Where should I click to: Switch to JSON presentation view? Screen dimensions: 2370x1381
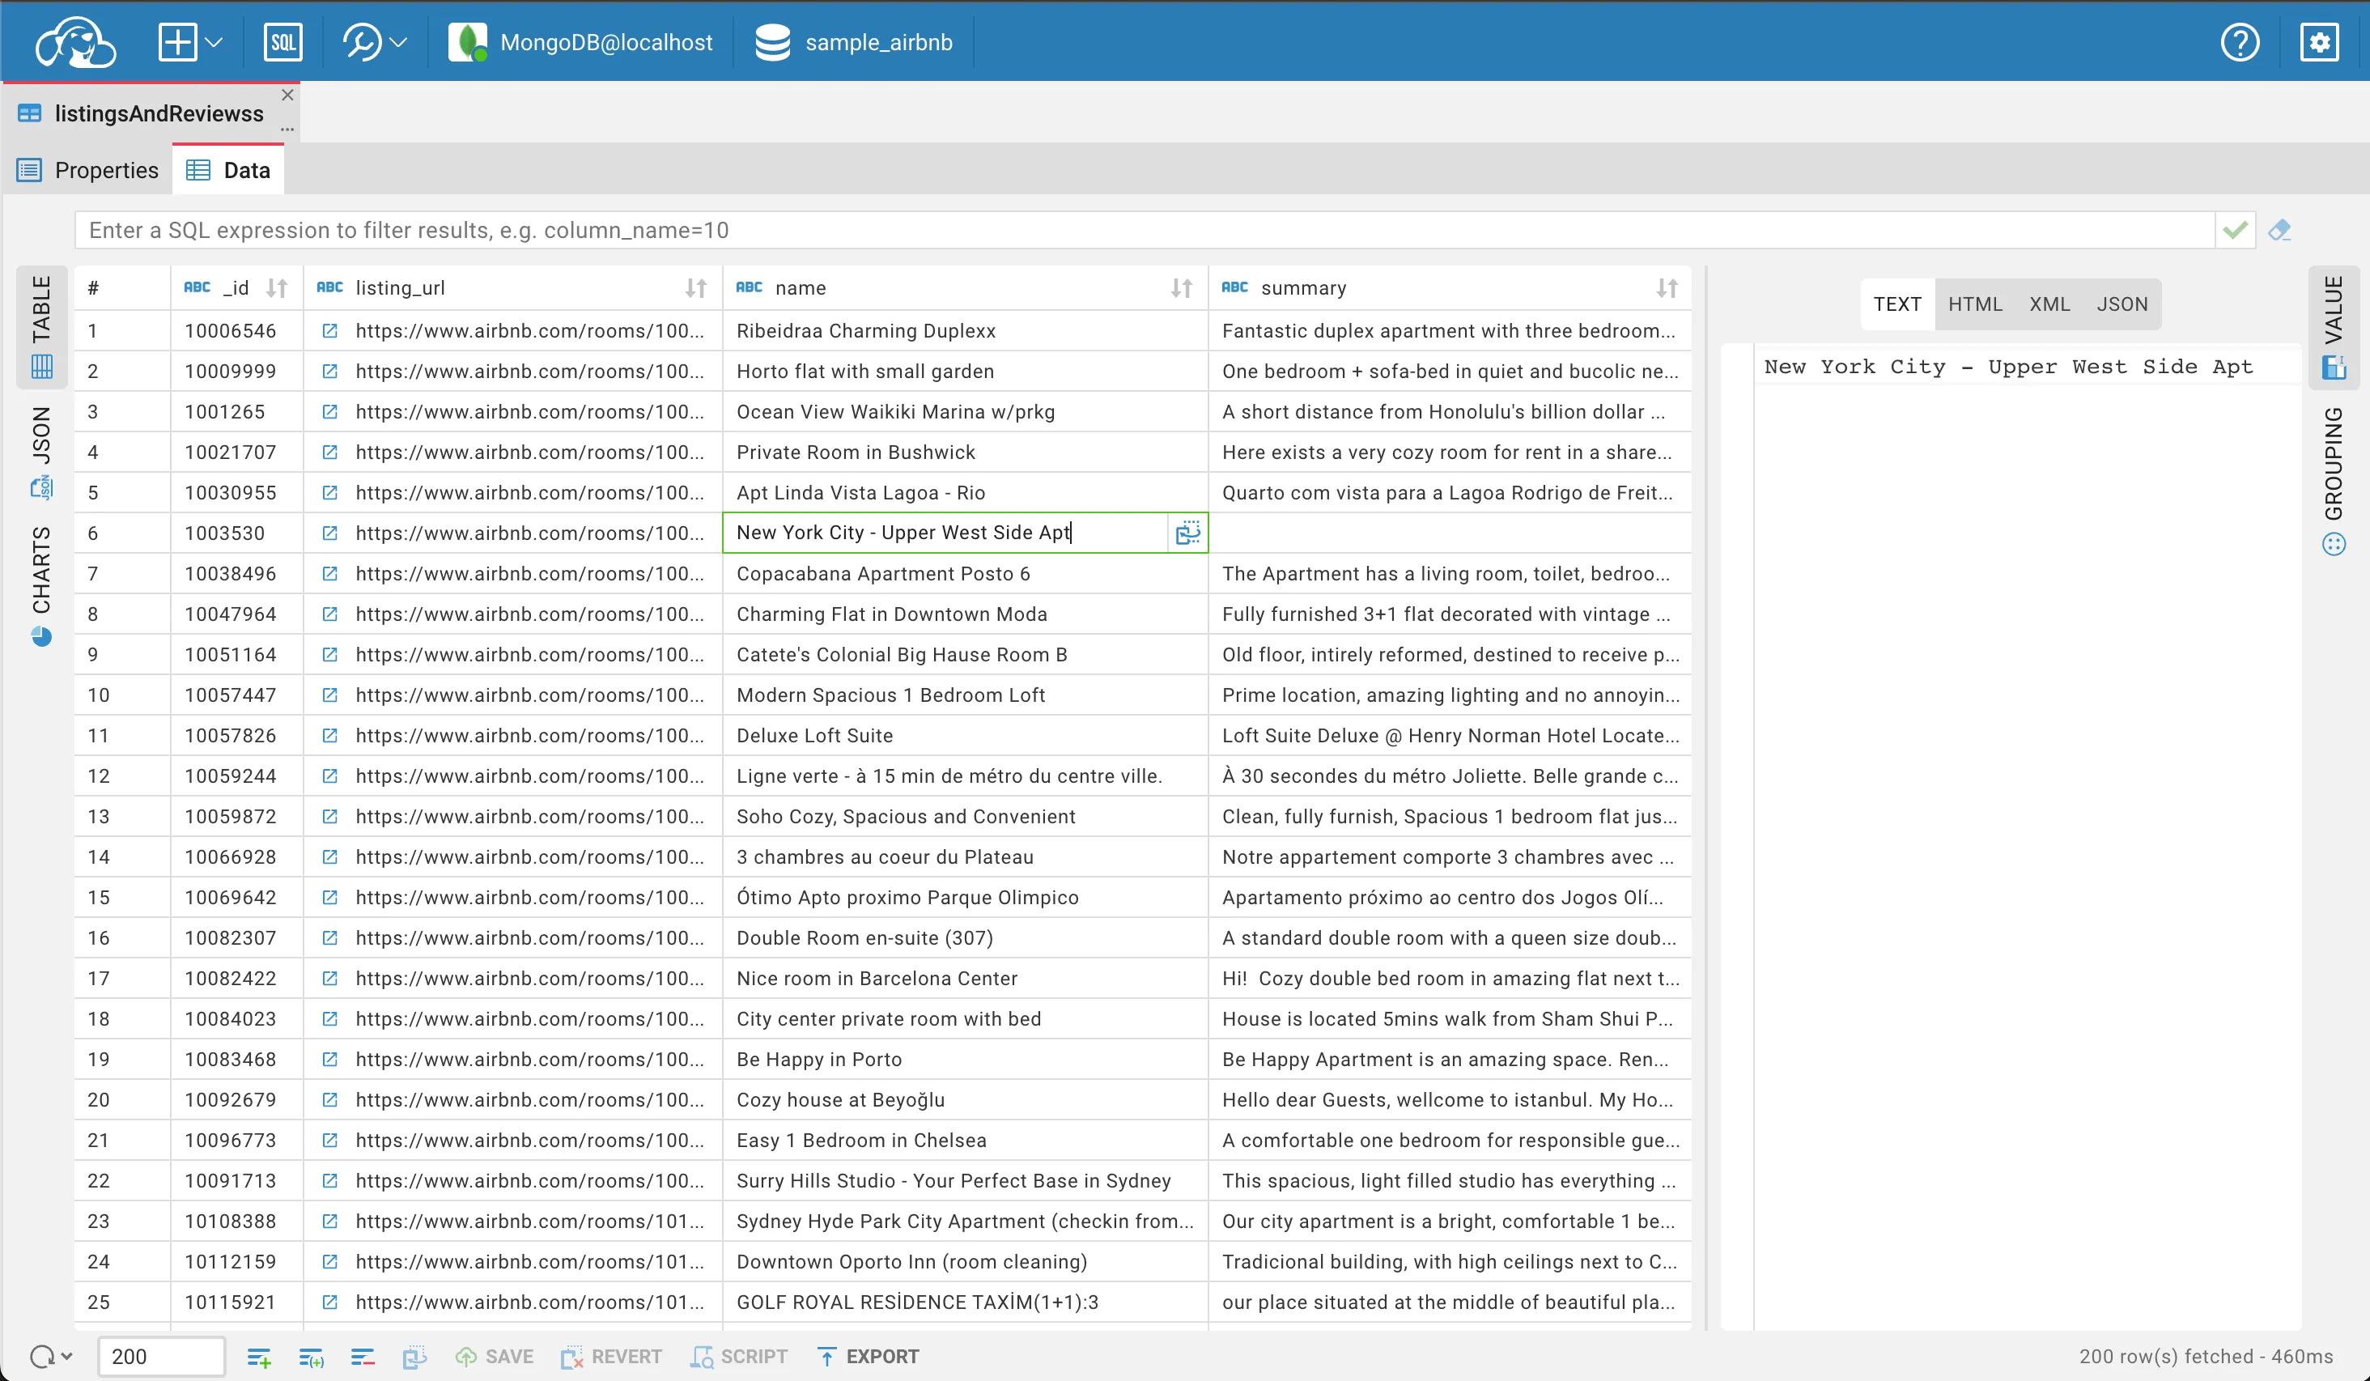point(41,452)
